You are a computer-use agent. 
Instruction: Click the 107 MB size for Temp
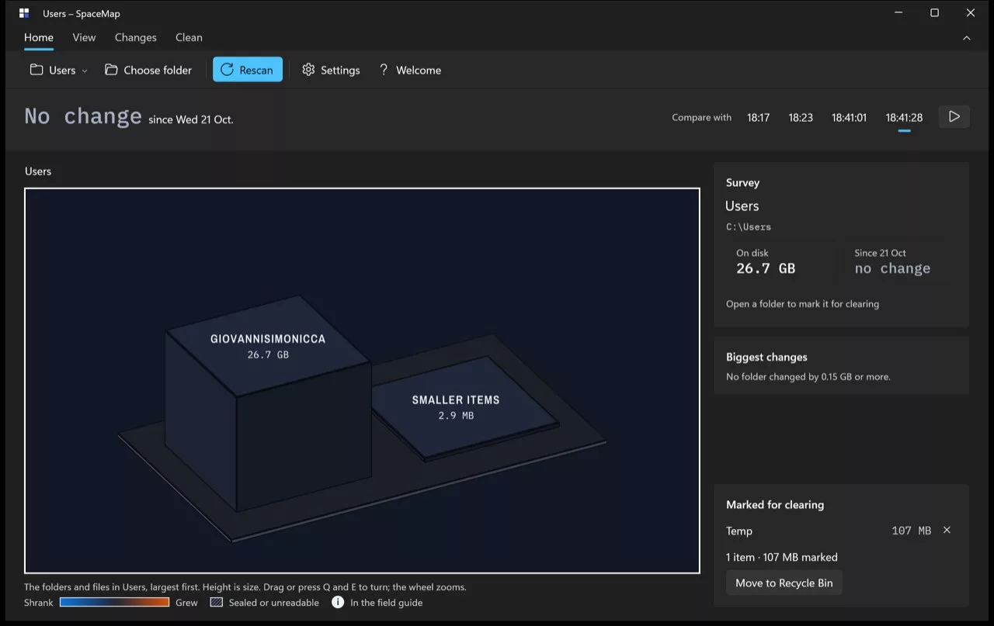[911, 531]
